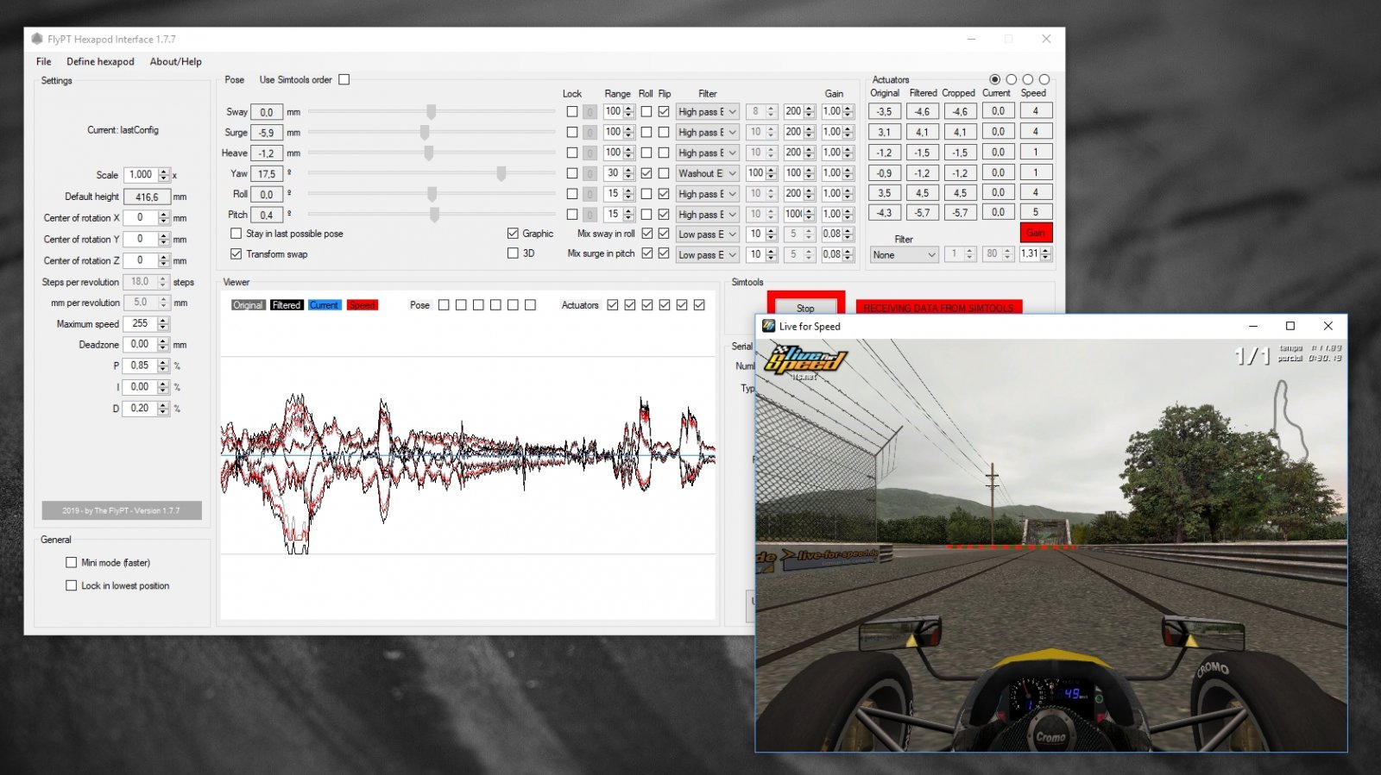Click the blue Current legend swatch
Viewport: 1381px width, 775px height.
(325, 305)
